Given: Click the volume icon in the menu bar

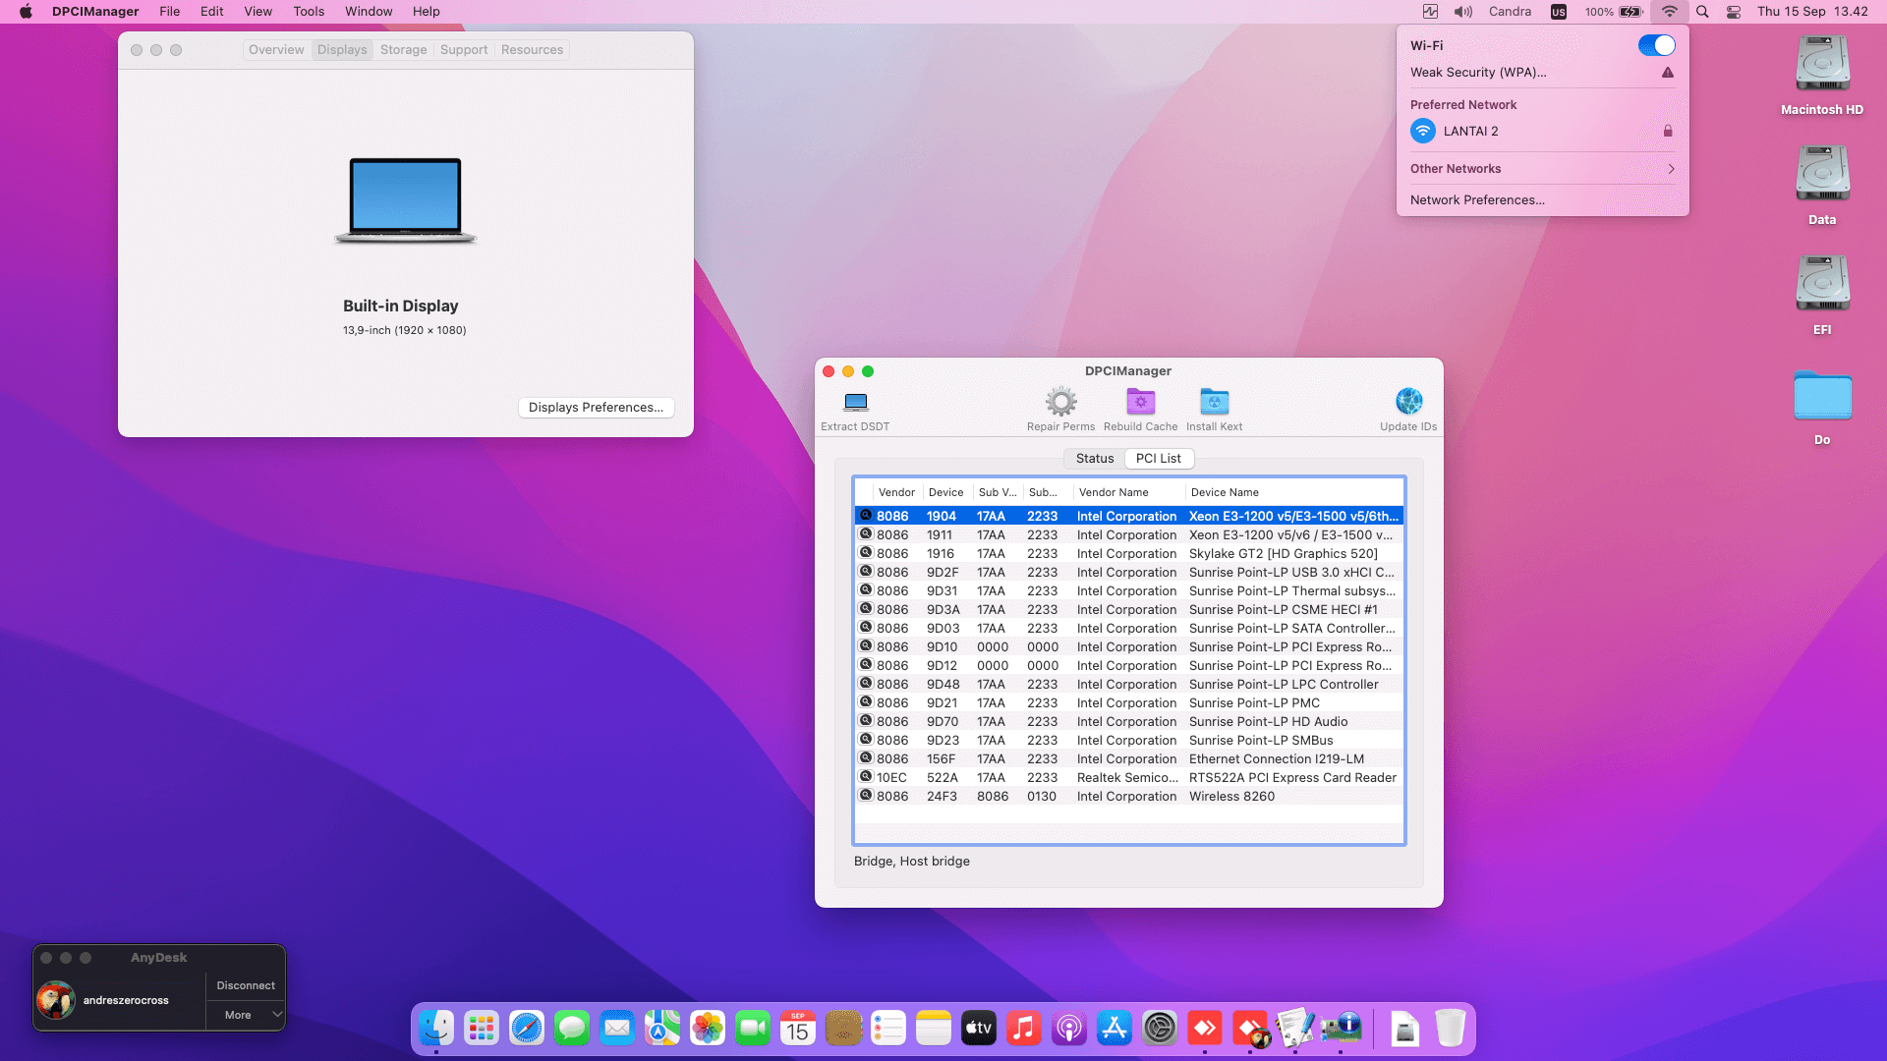Looking at the screenshot, I should point(1463,12).
